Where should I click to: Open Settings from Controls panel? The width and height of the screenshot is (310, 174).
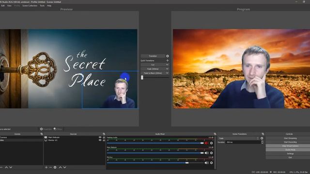(x=290, y=154)
